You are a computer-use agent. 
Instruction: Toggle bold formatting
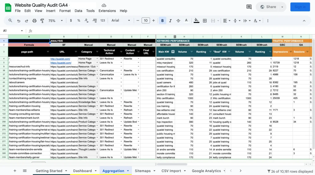(x=162, y=21)
